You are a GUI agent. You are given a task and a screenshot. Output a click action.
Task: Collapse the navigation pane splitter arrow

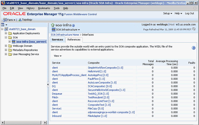coord(48,84)
